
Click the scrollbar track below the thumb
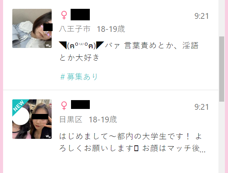tap(221, 137)
